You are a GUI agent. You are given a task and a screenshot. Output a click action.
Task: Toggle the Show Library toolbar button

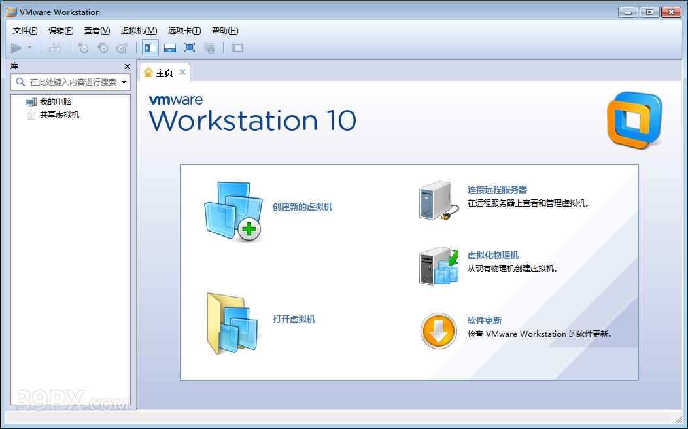150,48
